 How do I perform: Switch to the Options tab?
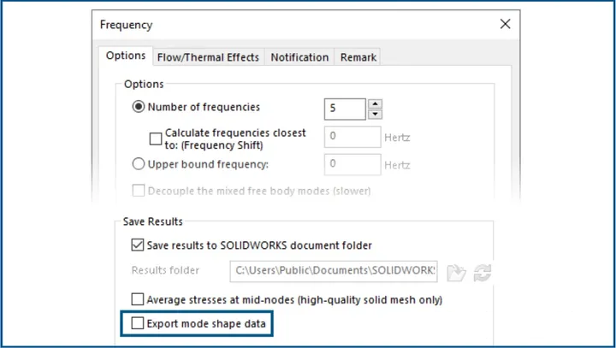[x=125, y=56]
